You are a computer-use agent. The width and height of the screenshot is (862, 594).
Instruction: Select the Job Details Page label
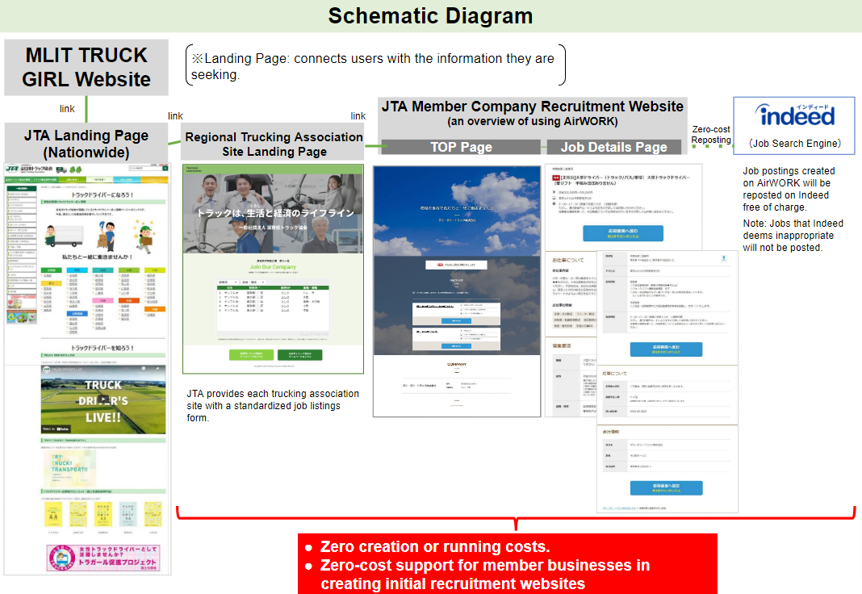(613, 147)
